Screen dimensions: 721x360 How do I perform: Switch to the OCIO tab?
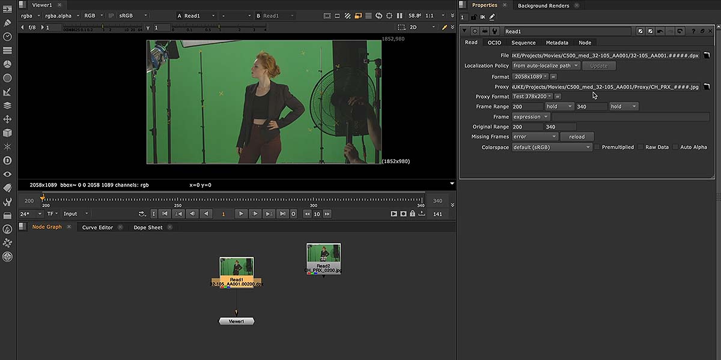pyautogui.click(x=494, y=43)
